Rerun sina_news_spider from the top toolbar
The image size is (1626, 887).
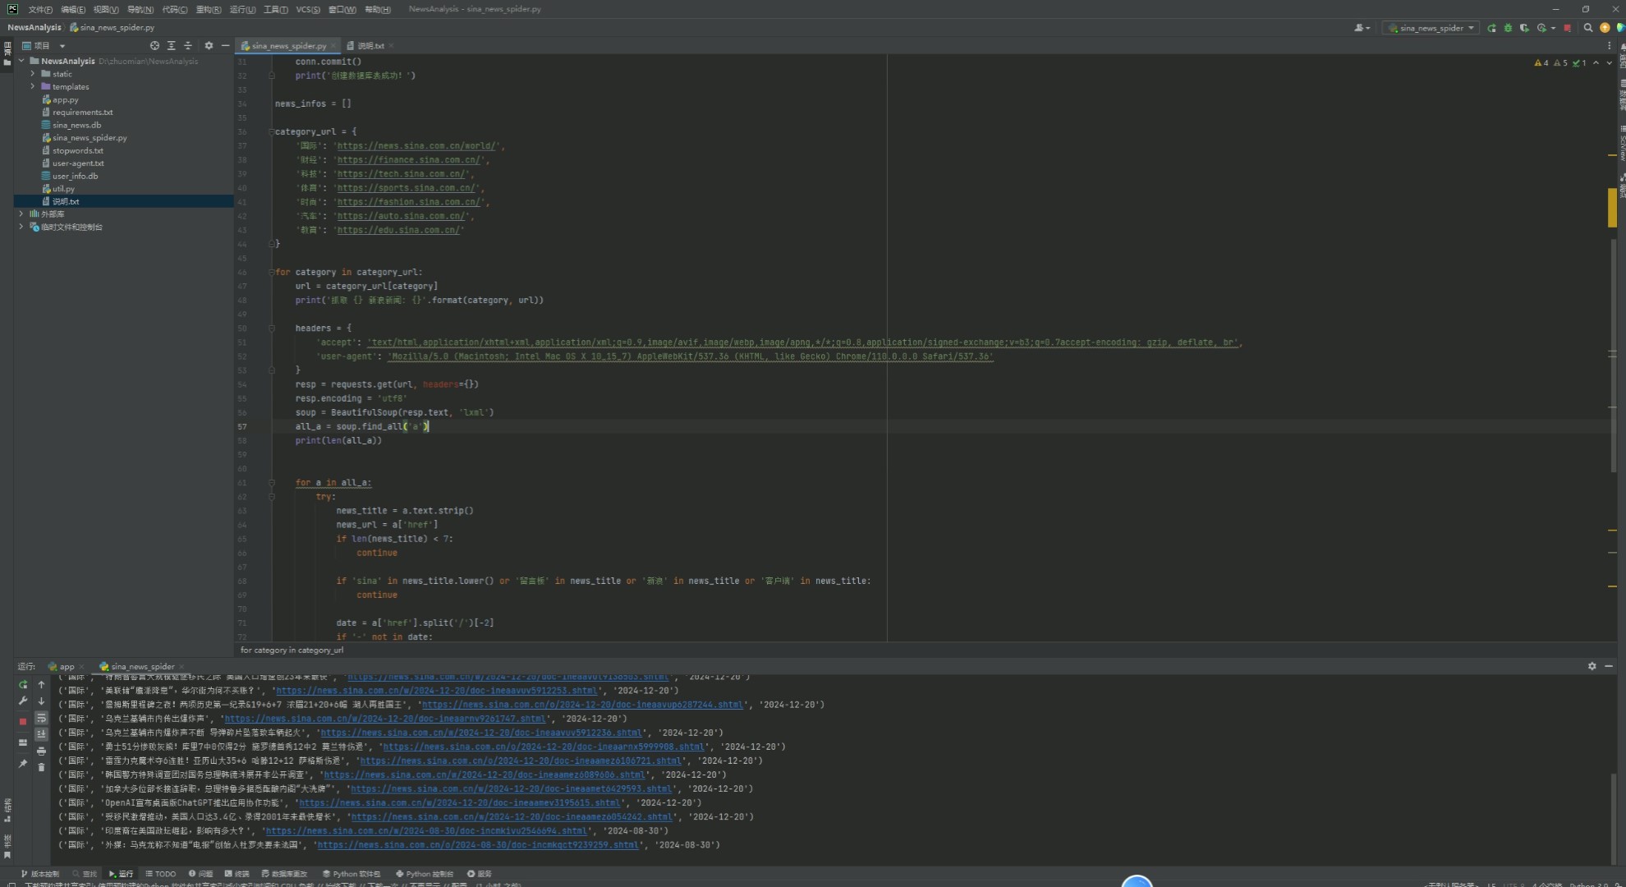1491,28
